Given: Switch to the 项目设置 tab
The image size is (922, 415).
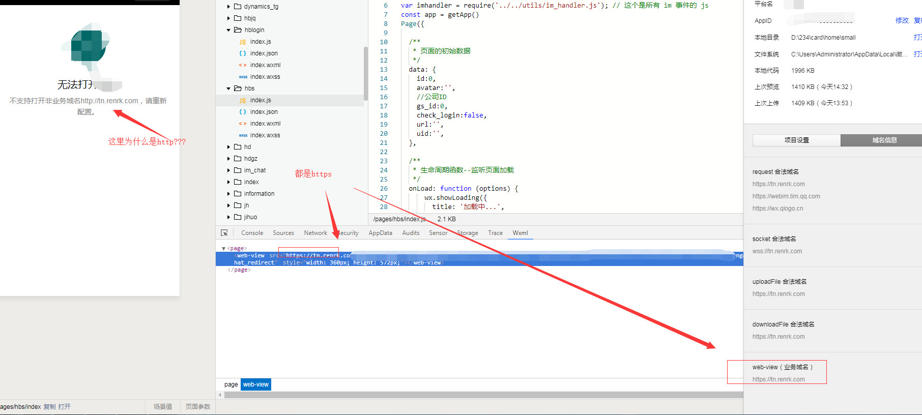Looking at the screenshot, I should (x=796, y=140).
